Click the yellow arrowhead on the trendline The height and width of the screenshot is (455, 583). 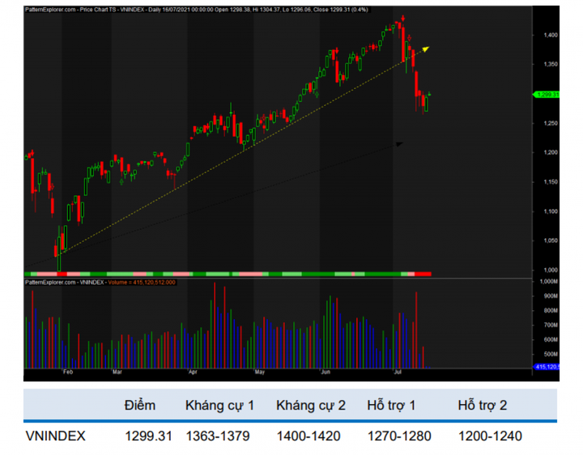(426, 49)
